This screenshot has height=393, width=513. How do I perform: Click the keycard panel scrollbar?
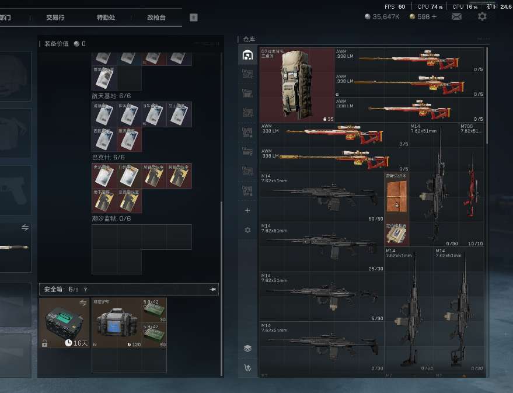(222, 288)
